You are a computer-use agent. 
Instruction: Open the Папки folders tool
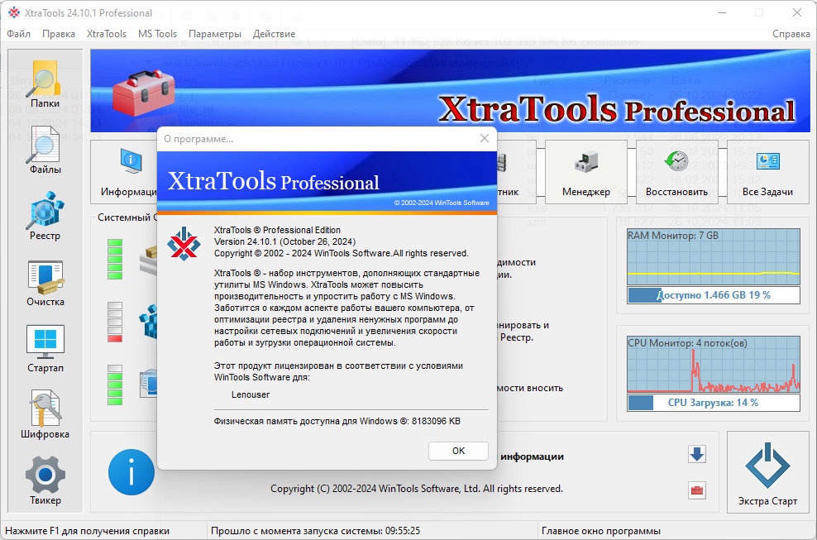point(45,84)
